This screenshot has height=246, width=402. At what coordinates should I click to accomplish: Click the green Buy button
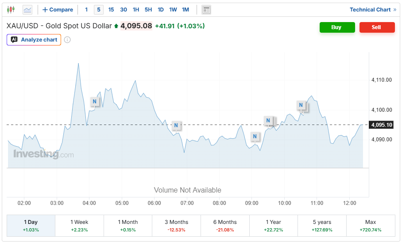[337, 27]
